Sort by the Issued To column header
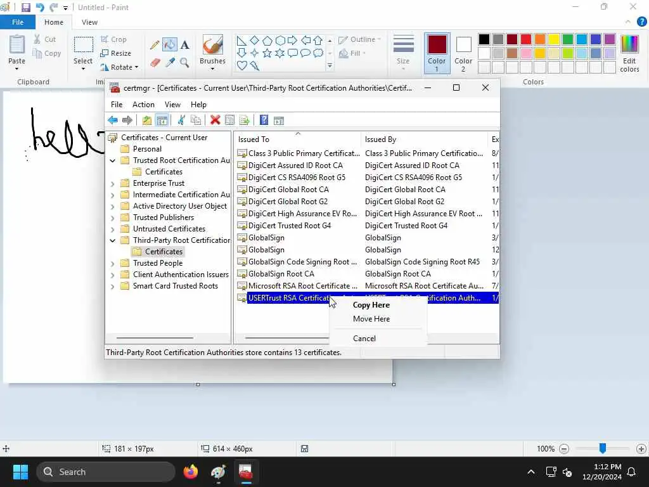The width and height of the screenshot is (649, 487). point(297,140)
